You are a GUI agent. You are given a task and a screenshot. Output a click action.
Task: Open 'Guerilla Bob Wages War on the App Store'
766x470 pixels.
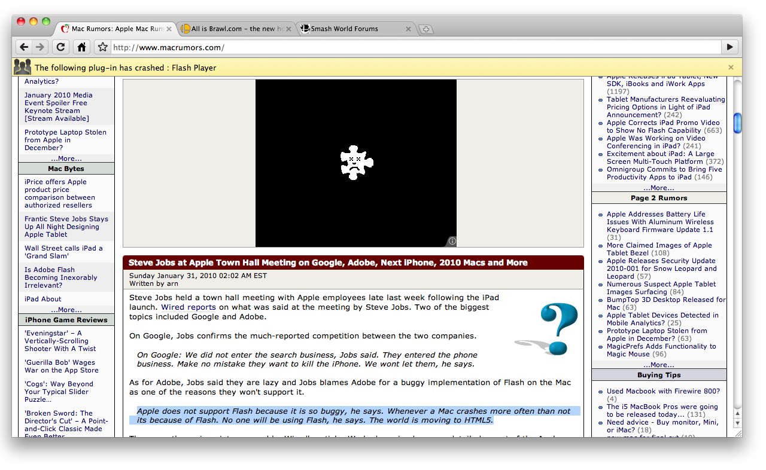[x=62, y=366]
